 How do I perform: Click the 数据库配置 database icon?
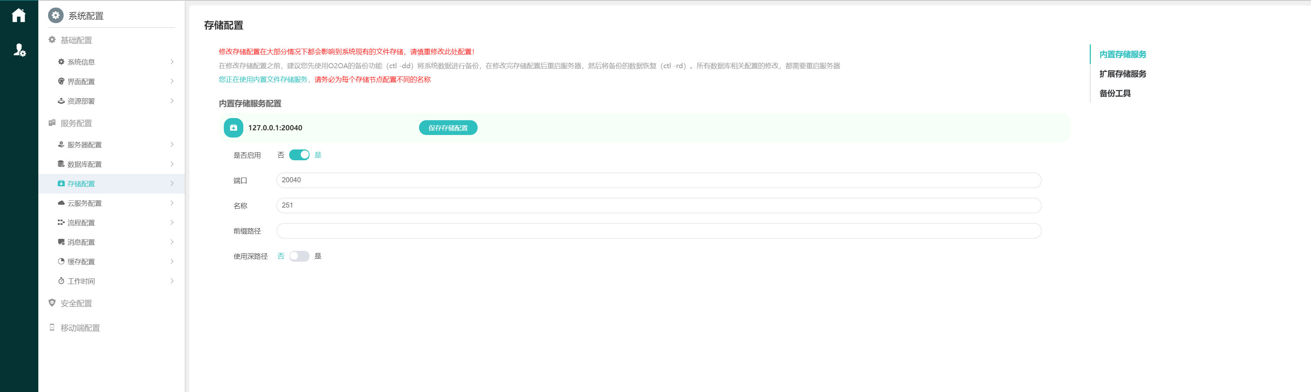61,164
